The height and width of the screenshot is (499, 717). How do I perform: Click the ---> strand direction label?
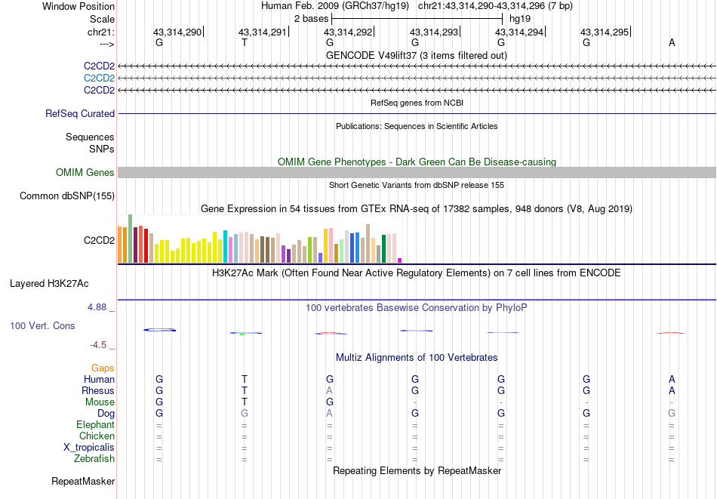tap(107, 44)
